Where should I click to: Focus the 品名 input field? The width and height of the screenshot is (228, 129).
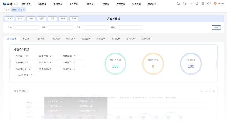95,27
